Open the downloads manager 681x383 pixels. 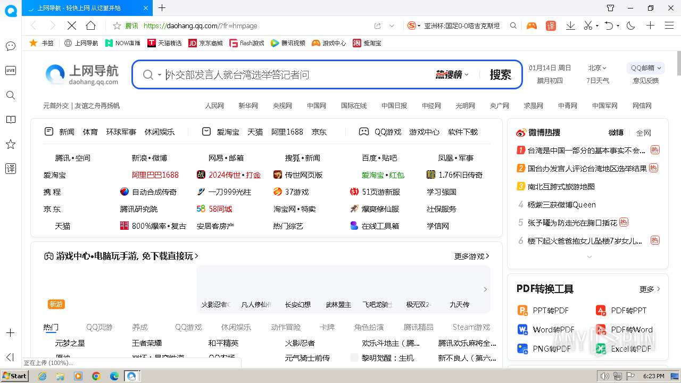(x=570, y=26)
